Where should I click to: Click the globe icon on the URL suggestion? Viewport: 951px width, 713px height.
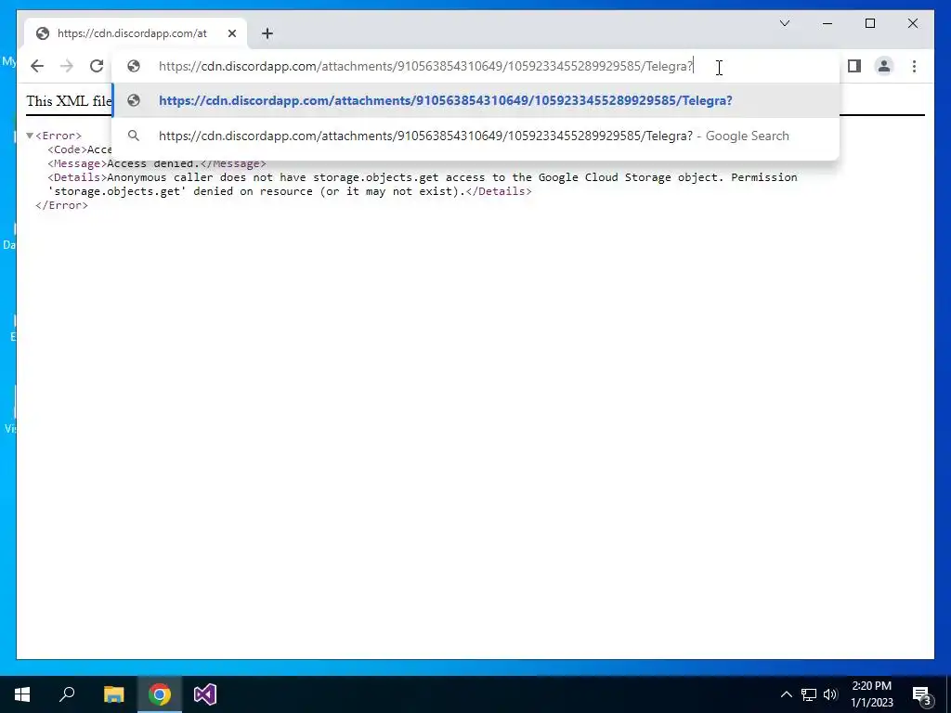[x=134, y=100]
